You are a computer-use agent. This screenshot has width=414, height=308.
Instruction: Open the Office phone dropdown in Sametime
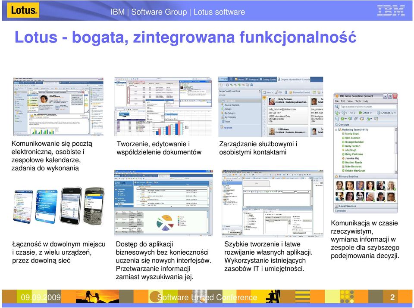[365, 113]
